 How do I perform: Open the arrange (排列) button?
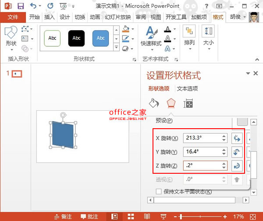coord(189,38)
